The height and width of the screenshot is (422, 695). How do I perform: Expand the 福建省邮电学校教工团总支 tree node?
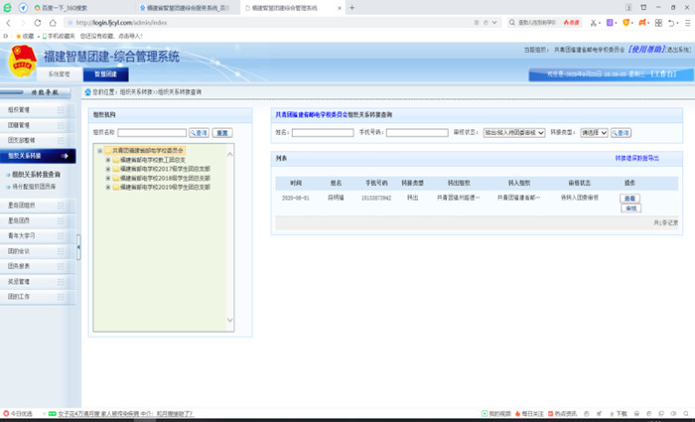click(107, 159)
